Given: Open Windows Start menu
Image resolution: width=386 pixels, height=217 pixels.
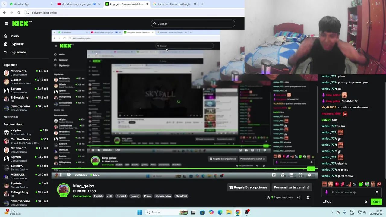Looking at the screenshot, I should click(140, 212).
